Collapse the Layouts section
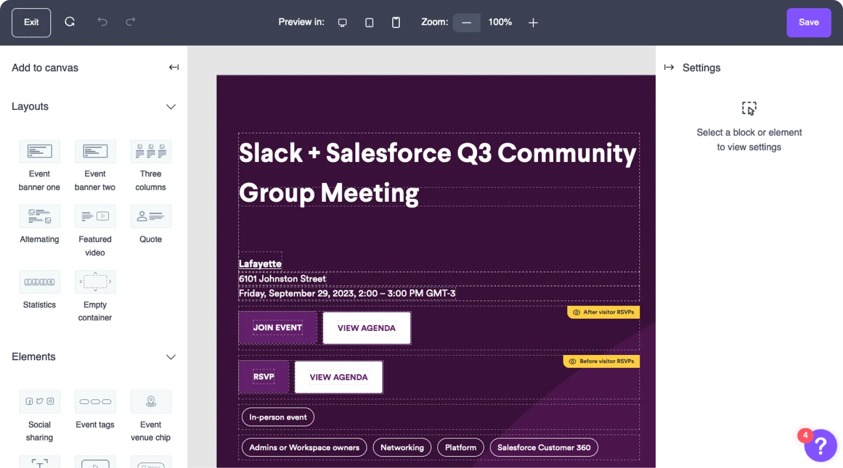843x468 pixels. (171, 106)
